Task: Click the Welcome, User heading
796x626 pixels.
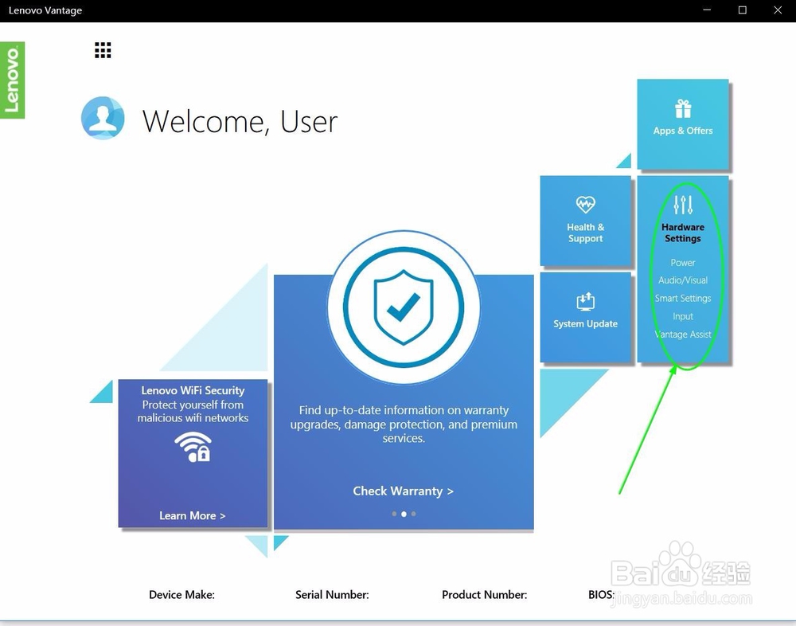Action: pyautogui.click(x=240, y=121)
